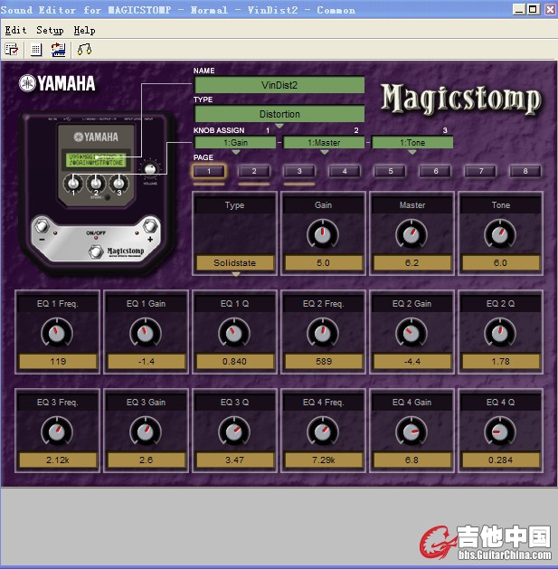Select page 2 button
This screenshot has width=558, height=569.
[254, 171]
